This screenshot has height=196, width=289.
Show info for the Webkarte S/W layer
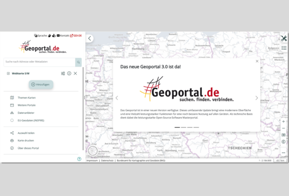coord(69,73)
